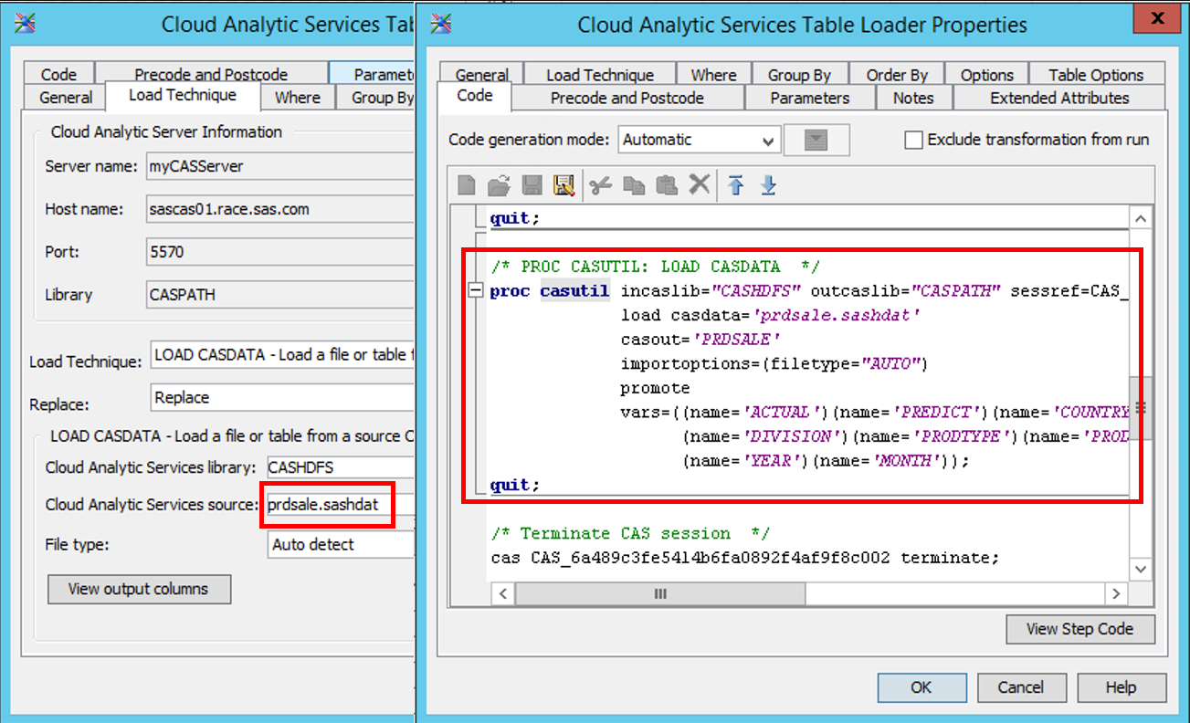Image resolution: width=1190 pixels, height=723 pixels.
Task: Save the code with the Save icon
Action: 531,184
